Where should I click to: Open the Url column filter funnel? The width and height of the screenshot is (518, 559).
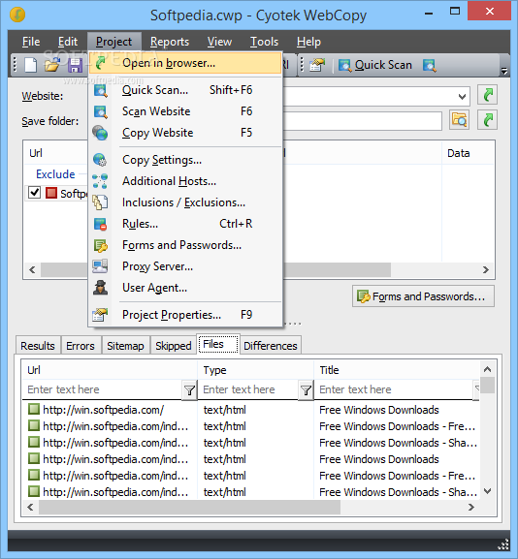coord(189,390)
